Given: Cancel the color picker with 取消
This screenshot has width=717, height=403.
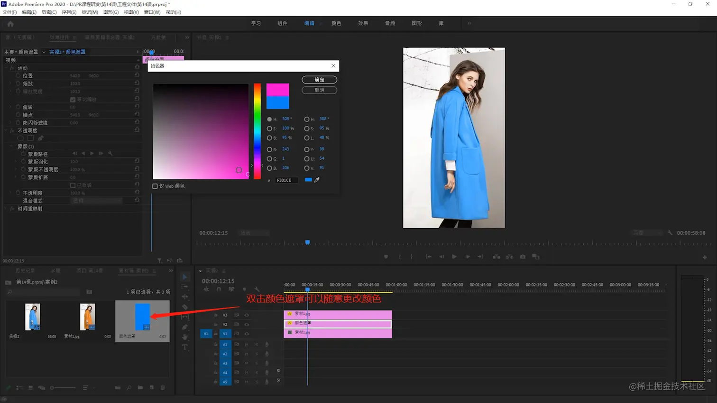Looking at the screenshot, I should [319, 90].
